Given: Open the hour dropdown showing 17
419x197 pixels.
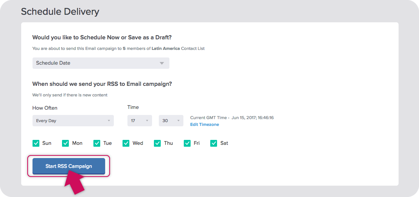Looking at the screenshot, I should (140, 121).
